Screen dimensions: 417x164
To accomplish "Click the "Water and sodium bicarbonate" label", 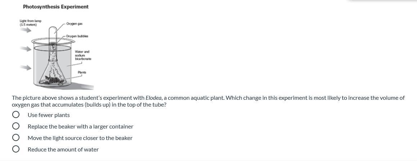I will [83, 55].
